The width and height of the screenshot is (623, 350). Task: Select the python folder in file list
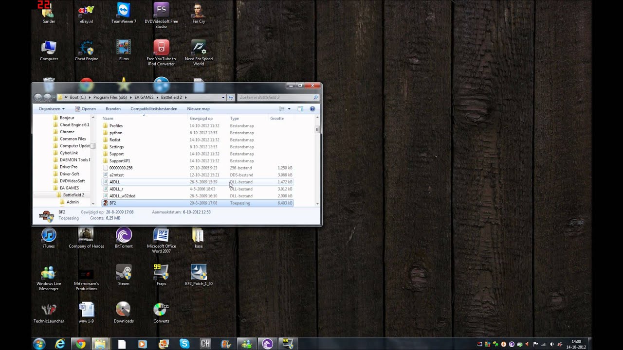coord(197,133)
